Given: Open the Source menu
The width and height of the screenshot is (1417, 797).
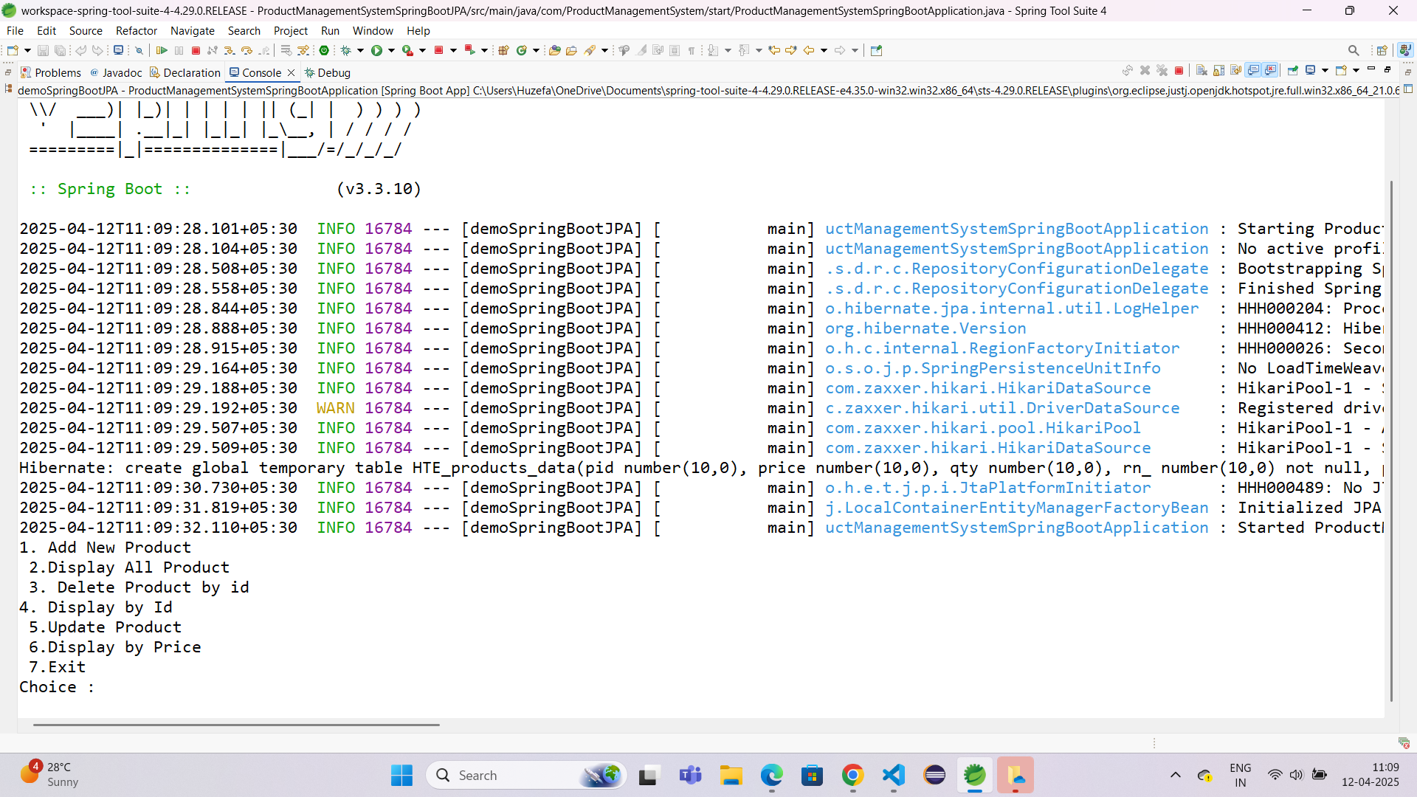Looking at the screenshot, I should click(x=86, y=30).
